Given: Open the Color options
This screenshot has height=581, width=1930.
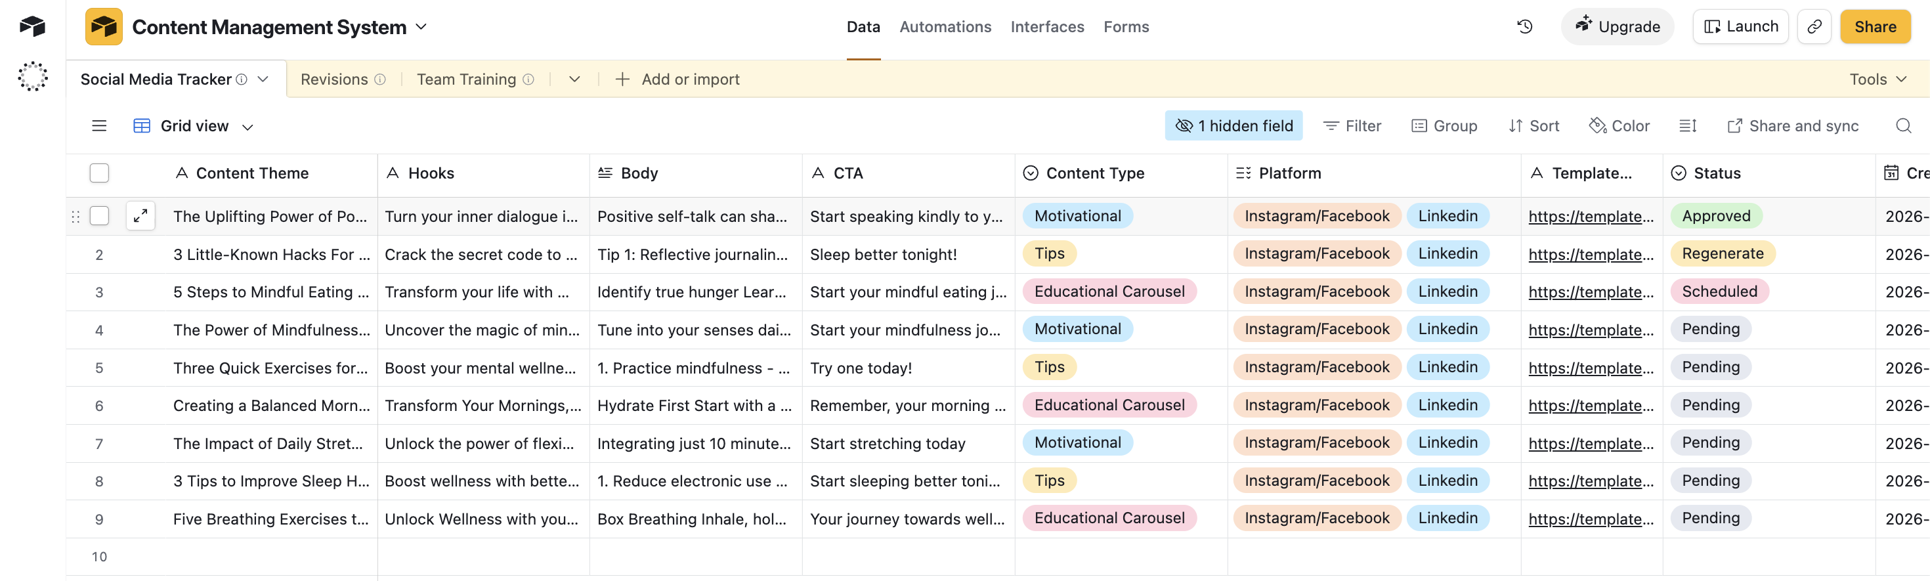Looking at the screenshot, I should tap(1619, 126).
